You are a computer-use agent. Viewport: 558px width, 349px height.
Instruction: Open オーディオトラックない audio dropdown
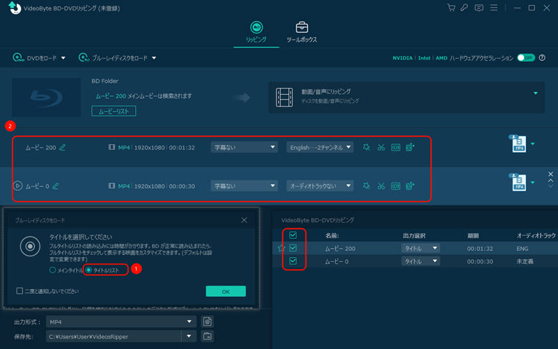click(320, 186)
